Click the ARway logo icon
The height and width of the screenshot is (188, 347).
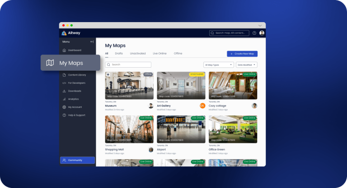click(x=64, y=33)
